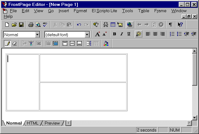Open the Insert menu
Screen dimensions: 199x134
[x=64, y=11]
